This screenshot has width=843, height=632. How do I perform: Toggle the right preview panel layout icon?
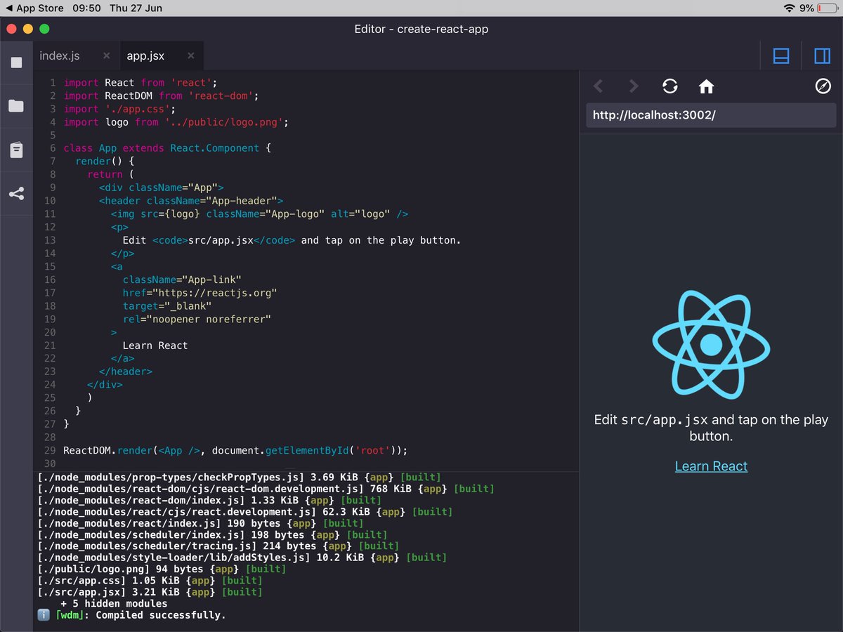tap(822, 56)
